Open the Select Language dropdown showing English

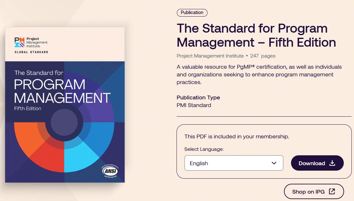coord(234,163)
